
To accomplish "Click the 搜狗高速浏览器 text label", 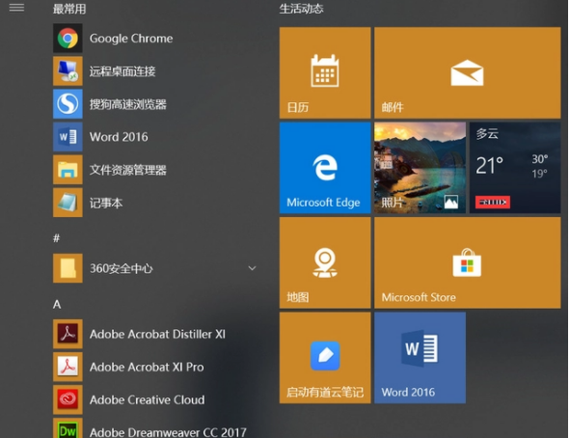I will [128, 104].
